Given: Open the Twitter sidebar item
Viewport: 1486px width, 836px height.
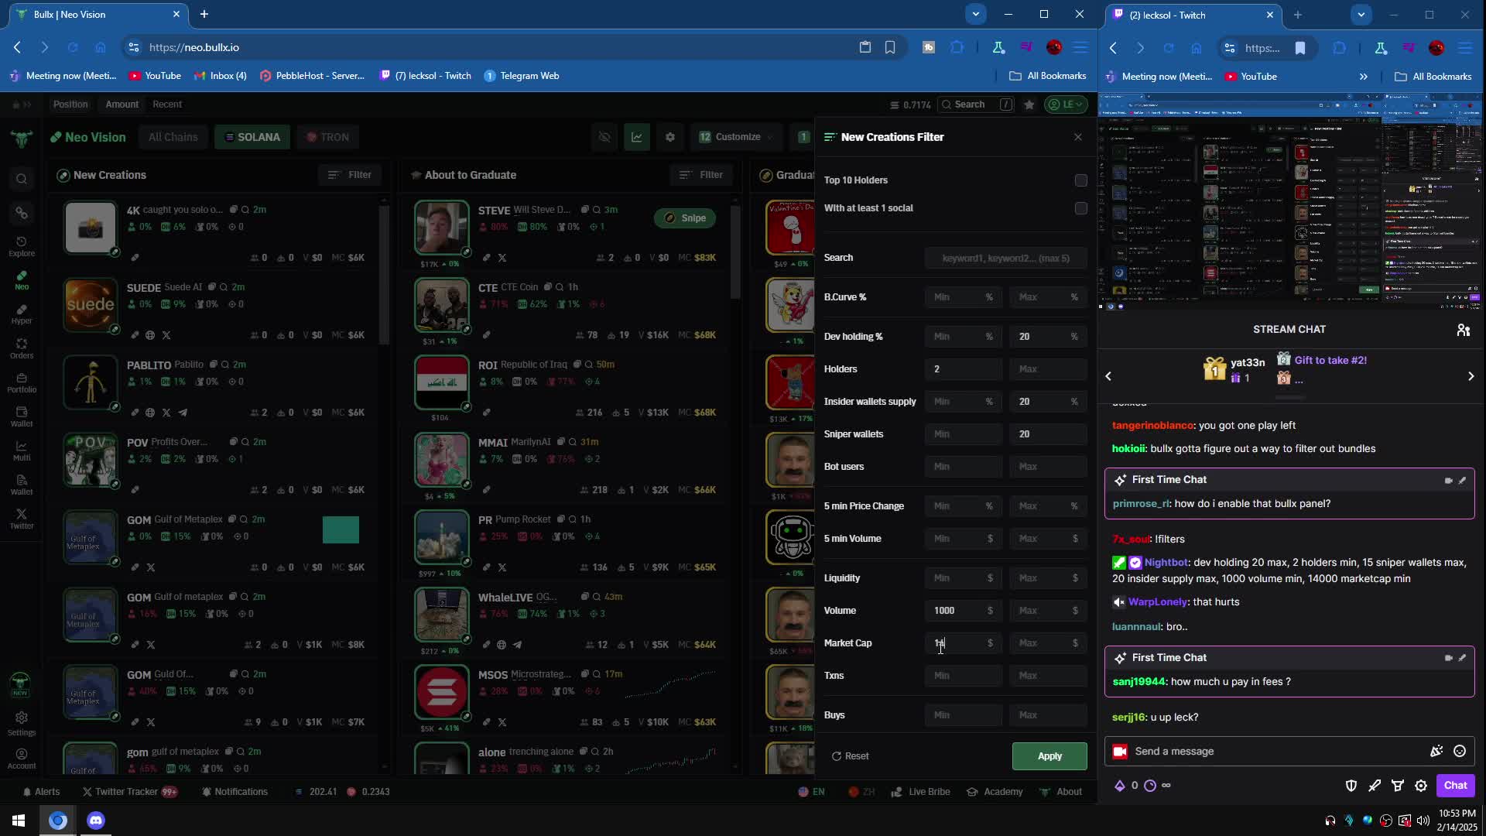Looking at the screenshot, I should pyautogui.click(x=22, y=519).
